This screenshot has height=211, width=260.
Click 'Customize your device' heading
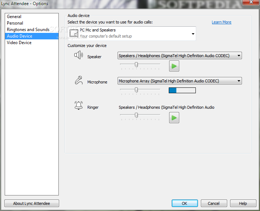click(x=87, y=46)
